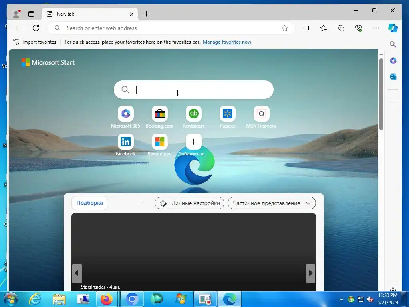Click the address bar search field

(171, 28)
